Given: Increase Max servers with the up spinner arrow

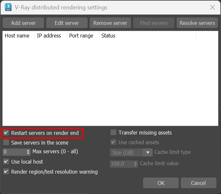Looking at the screenshot, I should coord(28,150).
